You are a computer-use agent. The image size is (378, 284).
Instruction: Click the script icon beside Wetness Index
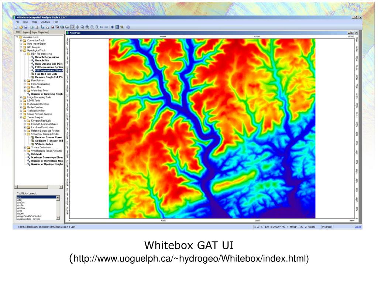pyautogui.click(x=32, y=144)
